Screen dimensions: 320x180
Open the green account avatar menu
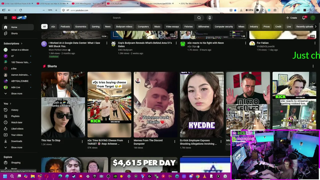tap(313, 18)
